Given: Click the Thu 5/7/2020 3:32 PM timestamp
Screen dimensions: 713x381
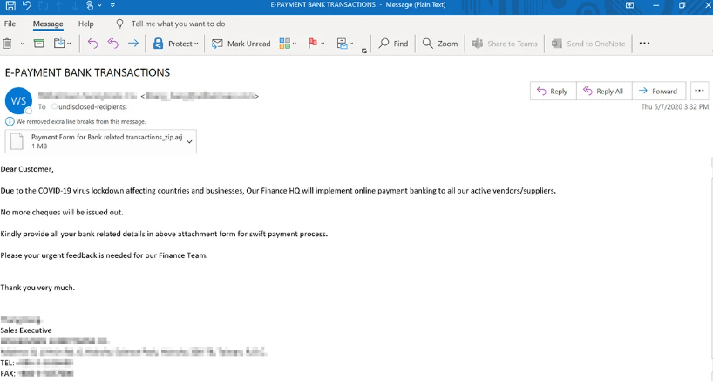Looking at the screenshot, I should [675, 107].
